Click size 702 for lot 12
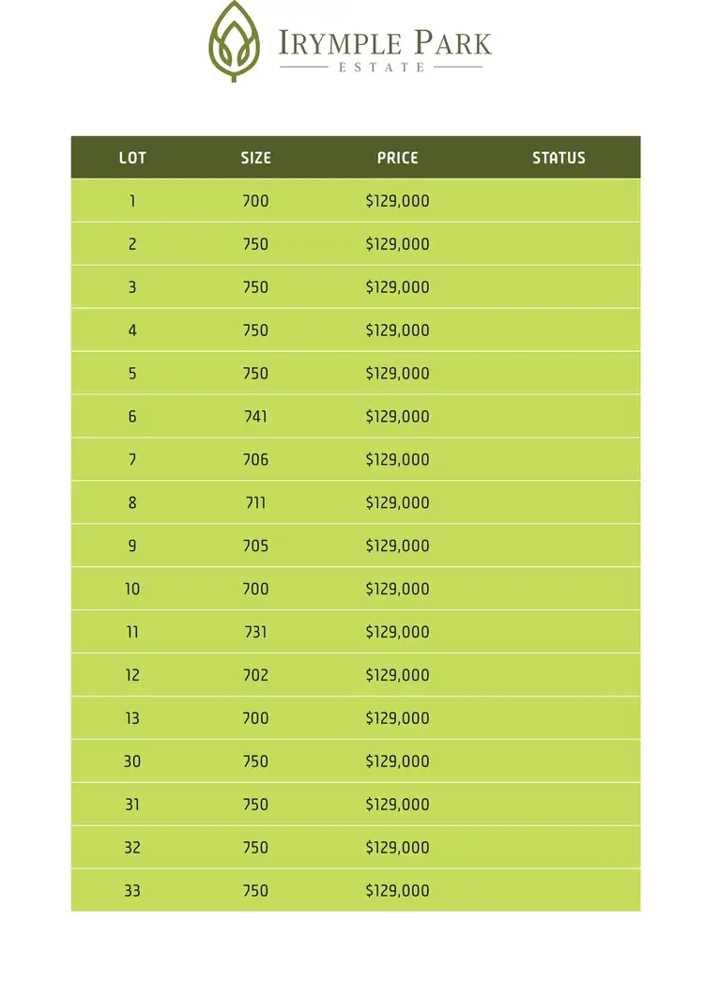704x984 pixels. point(256,674)
